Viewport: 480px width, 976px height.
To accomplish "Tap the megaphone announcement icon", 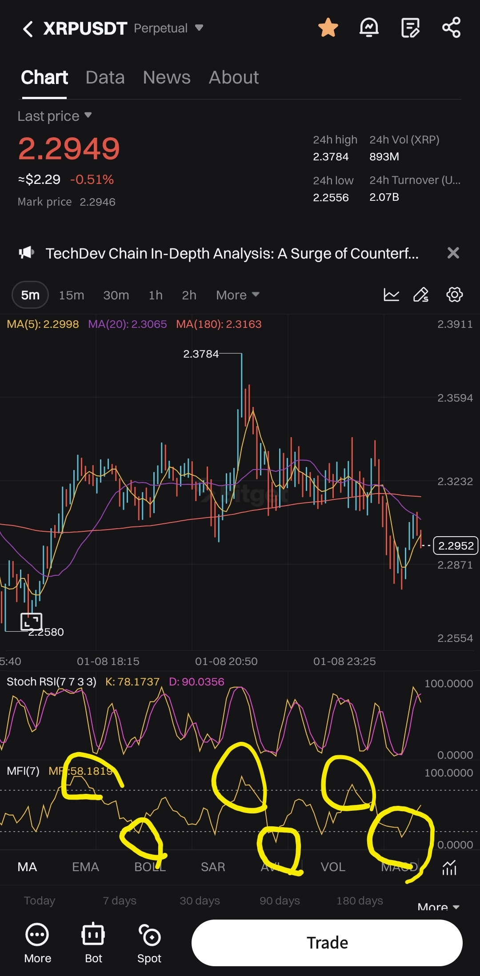I will click(x=27, y=253).
